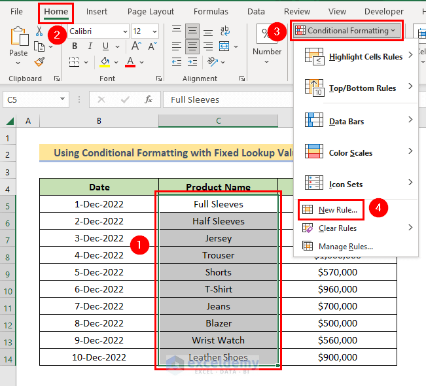
Task: Open Font settings dialog launcher
Action: tap(159, 79)
